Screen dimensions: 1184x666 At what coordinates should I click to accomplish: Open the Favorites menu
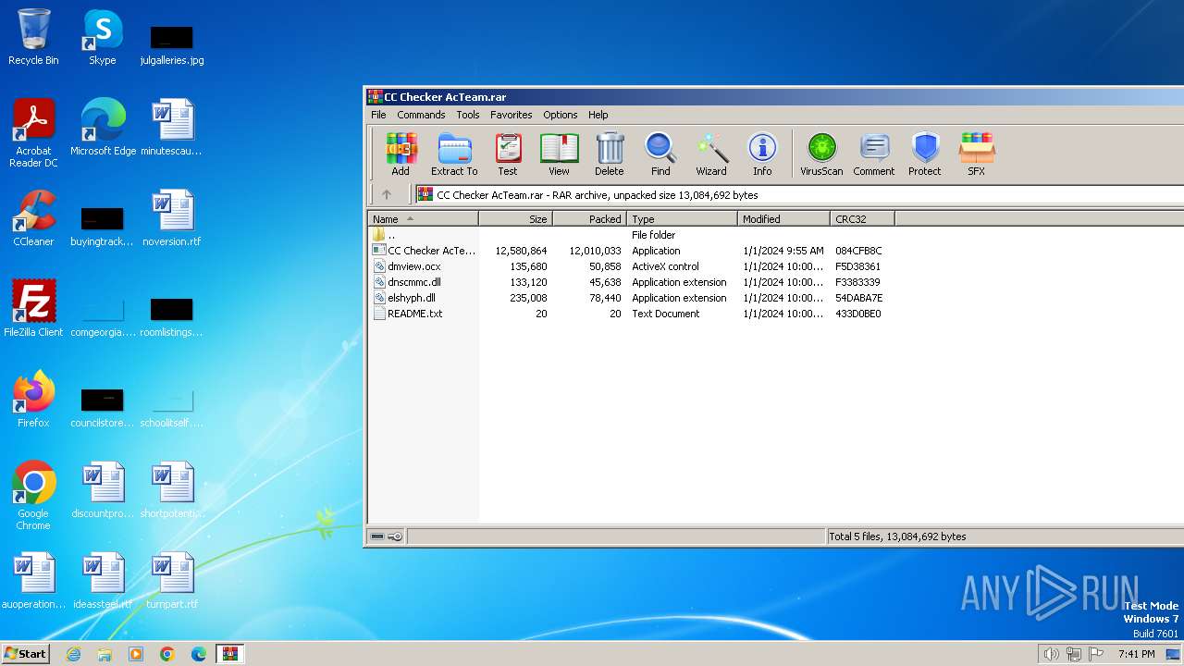tap(512, 115)
